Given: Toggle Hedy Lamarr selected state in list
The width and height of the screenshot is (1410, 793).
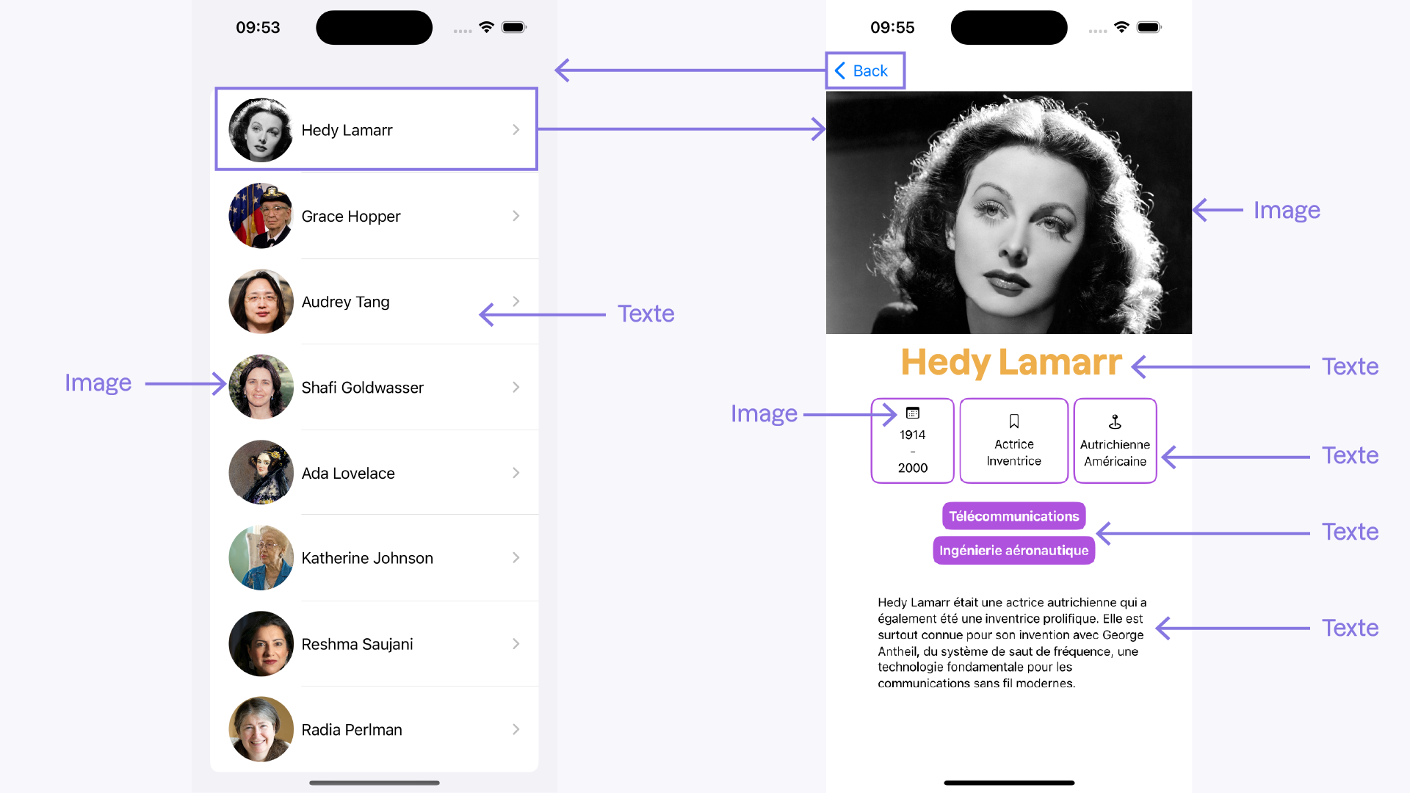Looking at the screenshot, I should click(x=376, y=128).
